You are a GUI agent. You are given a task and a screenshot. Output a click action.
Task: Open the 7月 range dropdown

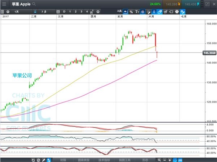tap(44, 12)
